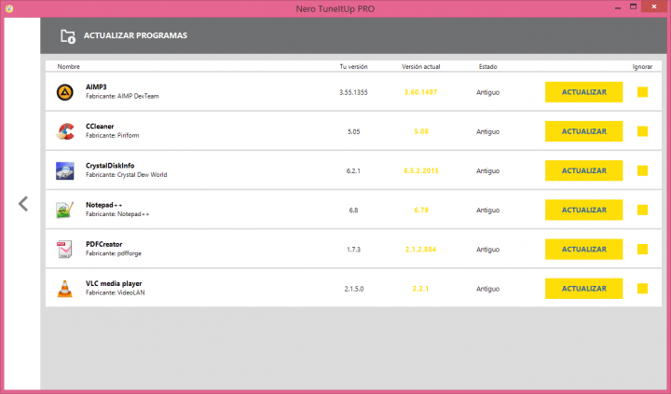The height and width of the screenshot is (394, 671).
Task: Select the CCleaner program name
Action: coord(100,127)
